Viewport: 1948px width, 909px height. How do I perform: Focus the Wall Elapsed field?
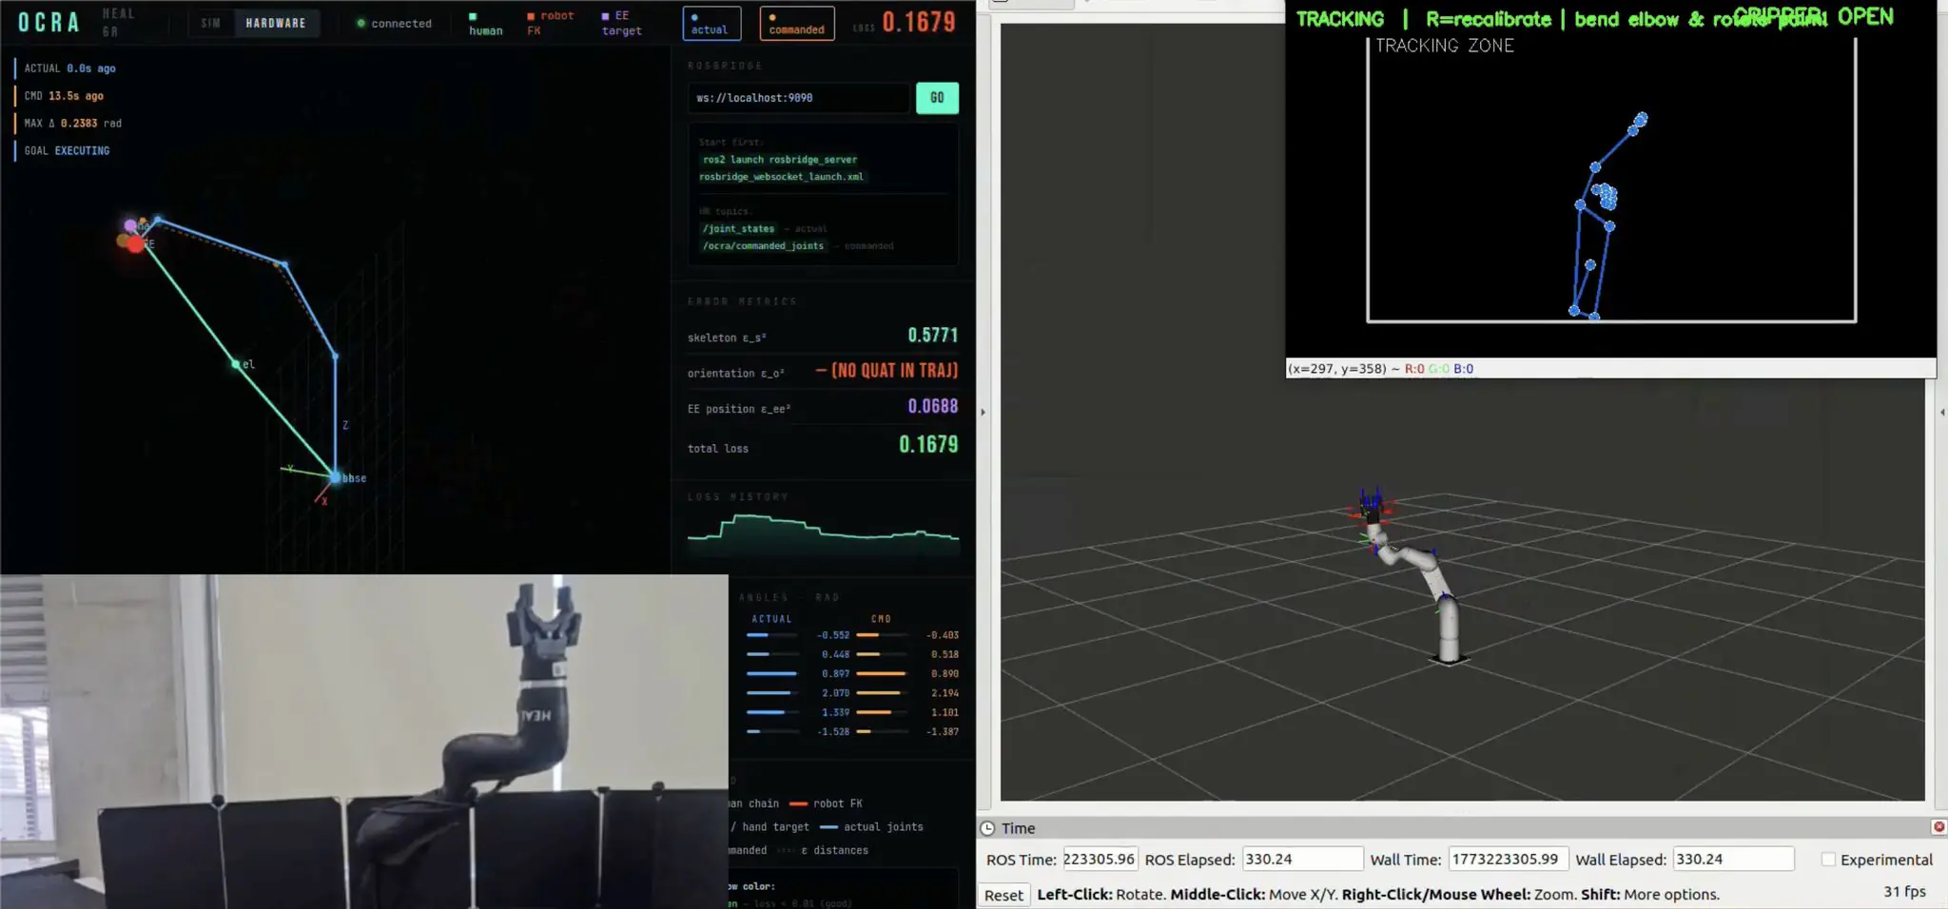[1733, 859]
